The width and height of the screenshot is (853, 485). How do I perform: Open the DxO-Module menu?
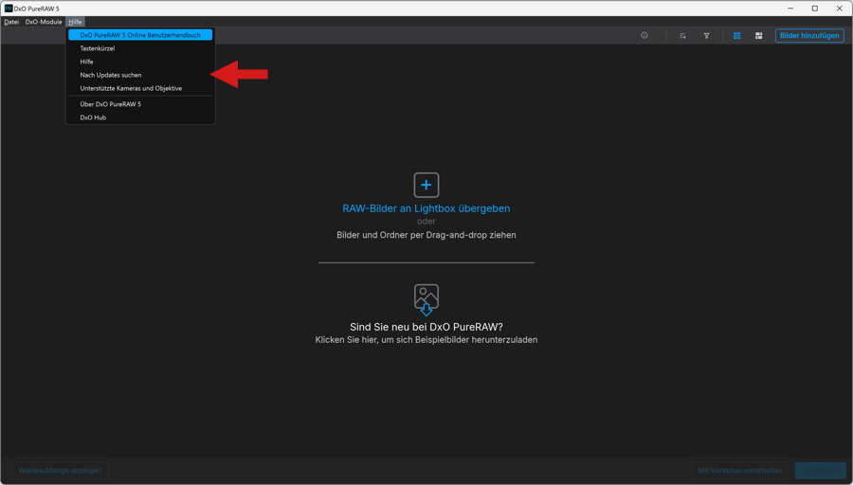point(44,22)
